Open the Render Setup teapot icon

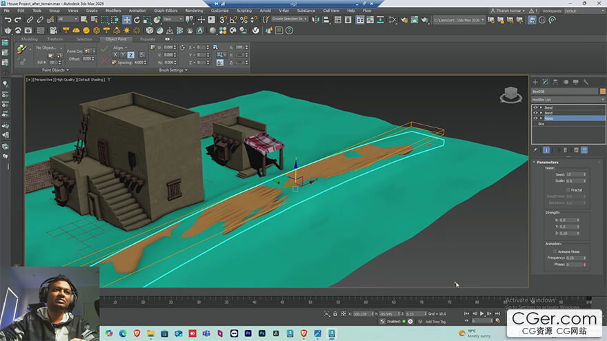pos(404,20)
